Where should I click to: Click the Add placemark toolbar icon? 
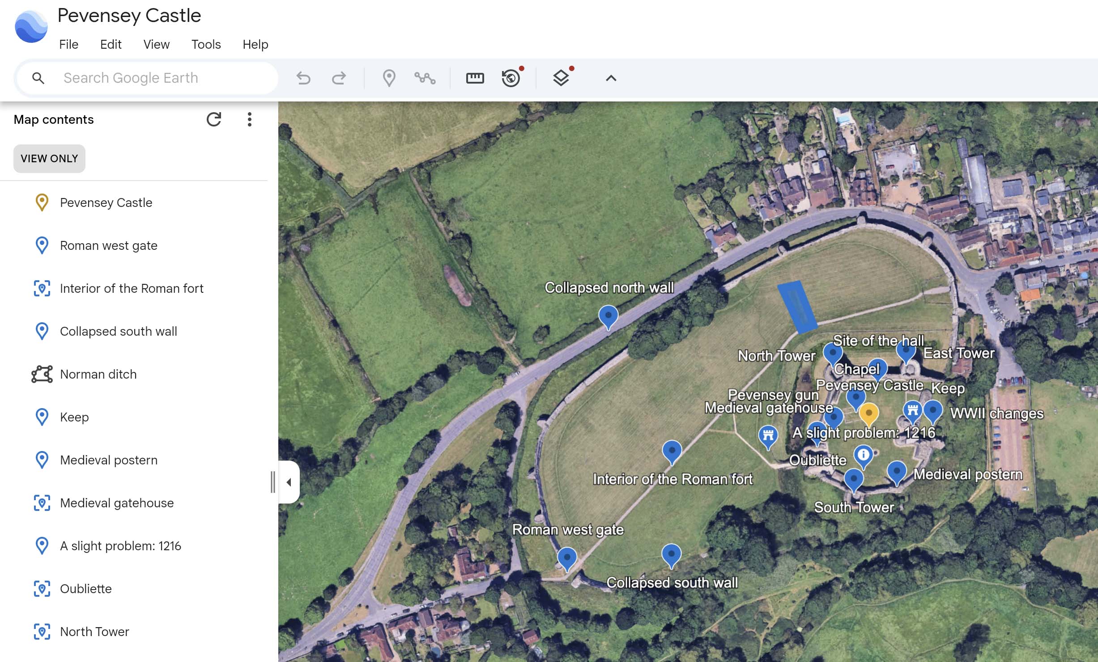point(389,78)
